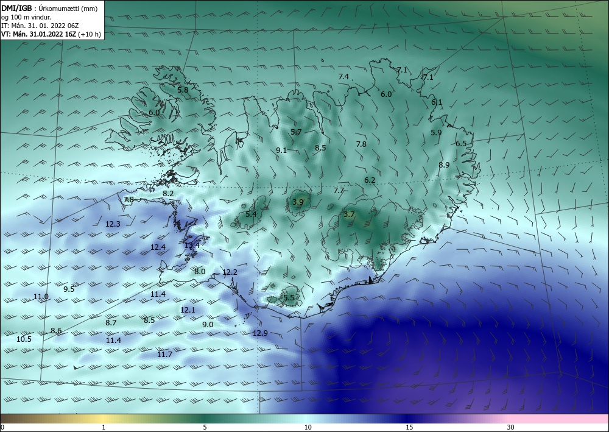
Task: Click the 'og 100 m vindur.' line
Action: point(26,17)
